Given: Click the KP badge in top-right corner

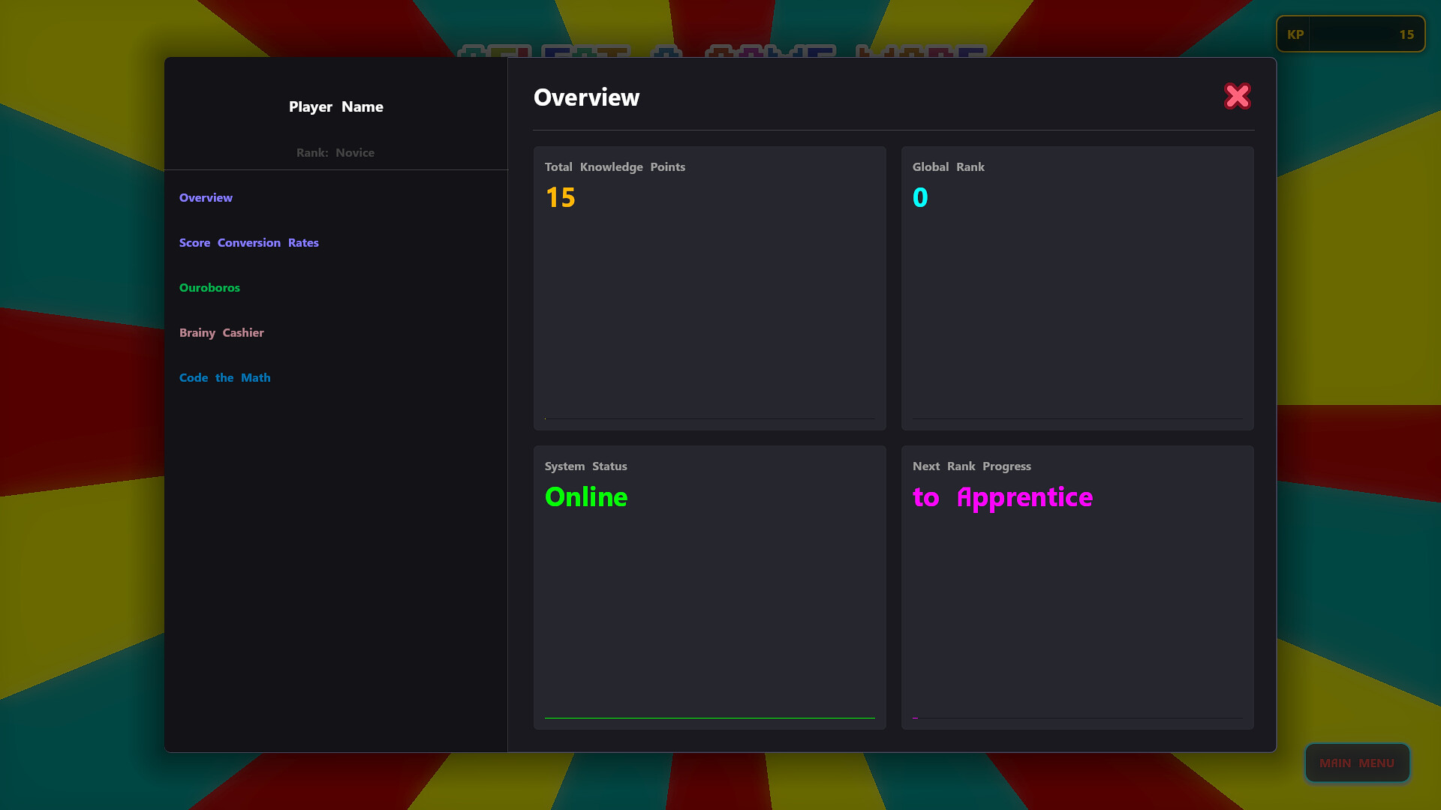Looking at the screenshot, I should pos(1350,34).
